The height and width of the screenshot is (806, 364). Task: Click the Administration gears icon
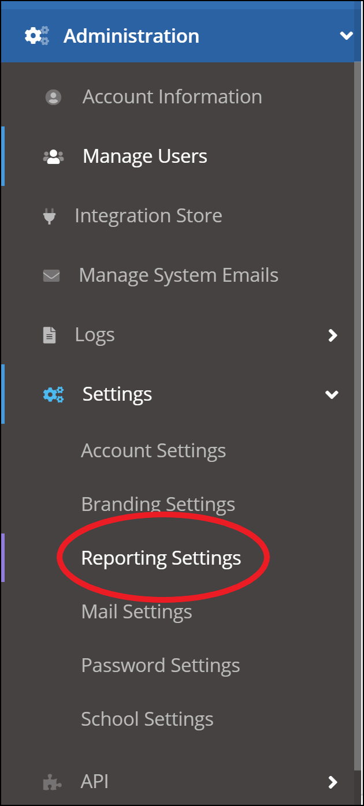[x=37, y=36]
